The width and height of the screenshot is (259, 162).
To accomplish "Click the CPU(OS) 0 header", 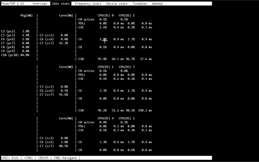I will click(106, 16).
